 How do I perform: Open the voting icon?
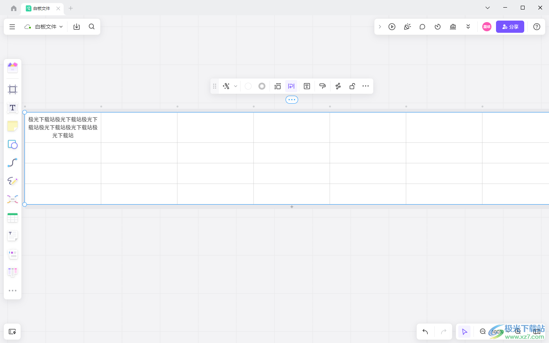(x=453, y=27)
